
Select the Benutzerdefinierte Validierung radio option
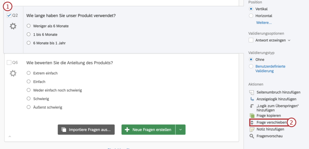click(251, 66)
